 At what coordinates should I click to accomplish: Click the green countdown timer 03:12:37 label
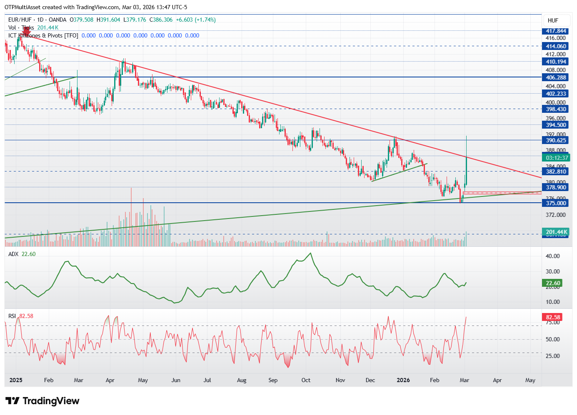click(x=556, y=158)
